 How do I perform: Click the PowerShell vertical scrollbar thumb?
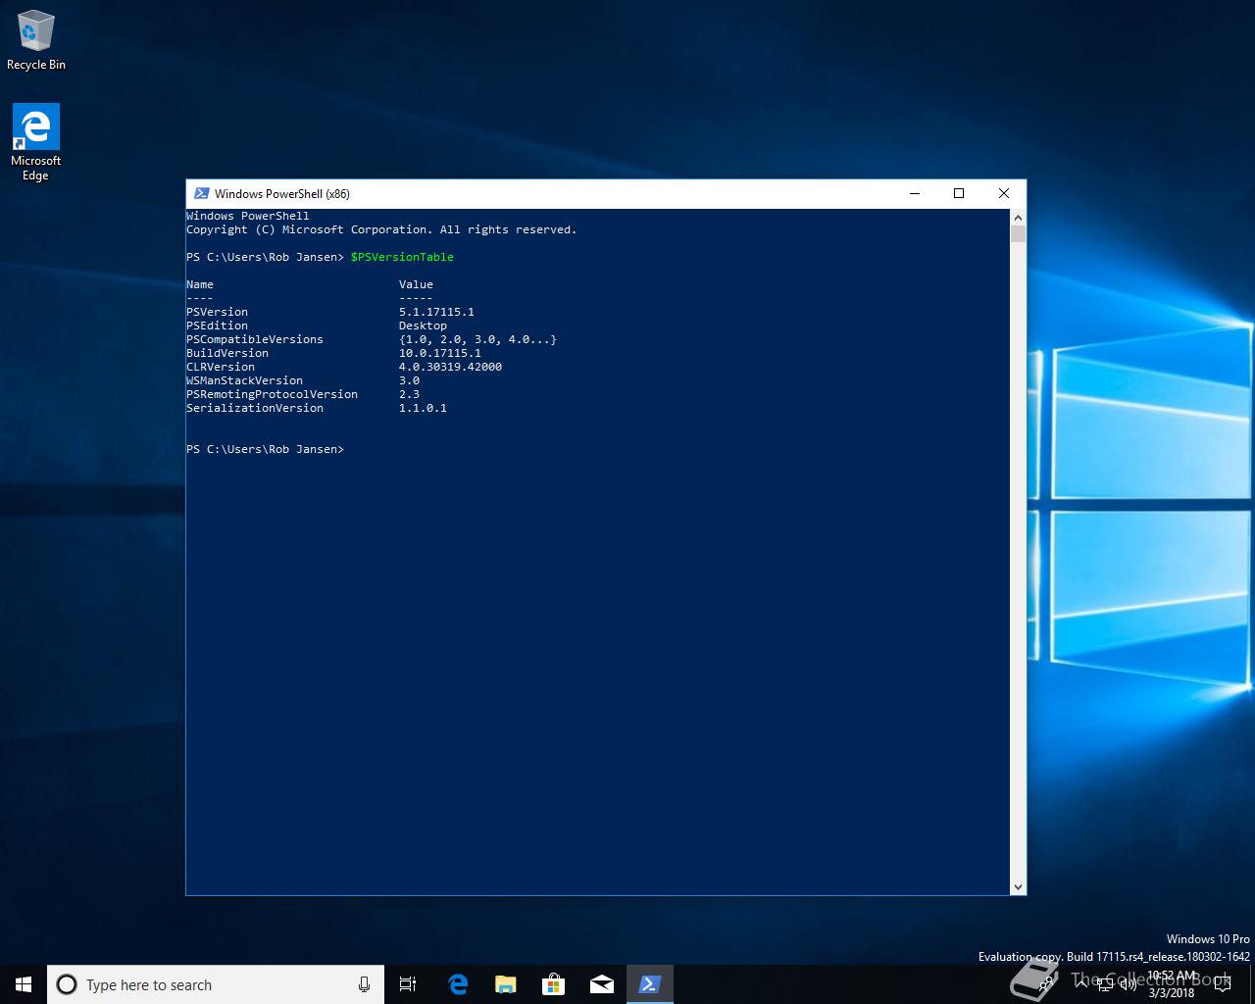(1018, 233)
